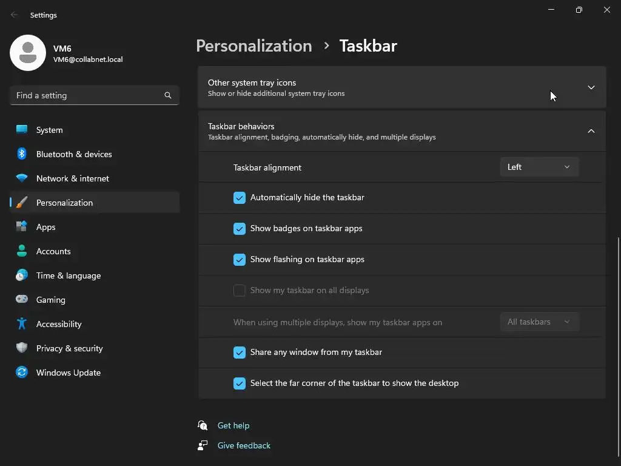This screenshot has width=621, height=466.
Task: Open the Windows Update refresh icon
Action: pos(22,373)
